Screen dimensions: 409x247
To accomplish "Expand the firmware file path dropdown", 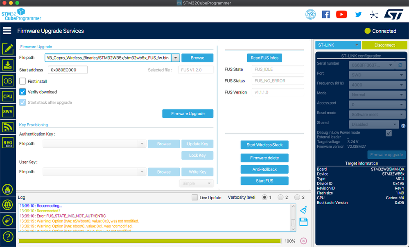I will pyautogui.click(x=176, y=58).
